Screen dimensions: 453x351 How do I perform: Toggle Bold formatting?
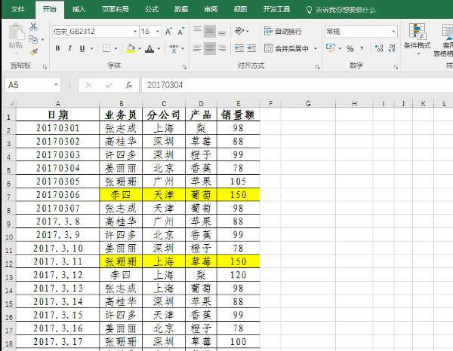[x=57, y=48]
